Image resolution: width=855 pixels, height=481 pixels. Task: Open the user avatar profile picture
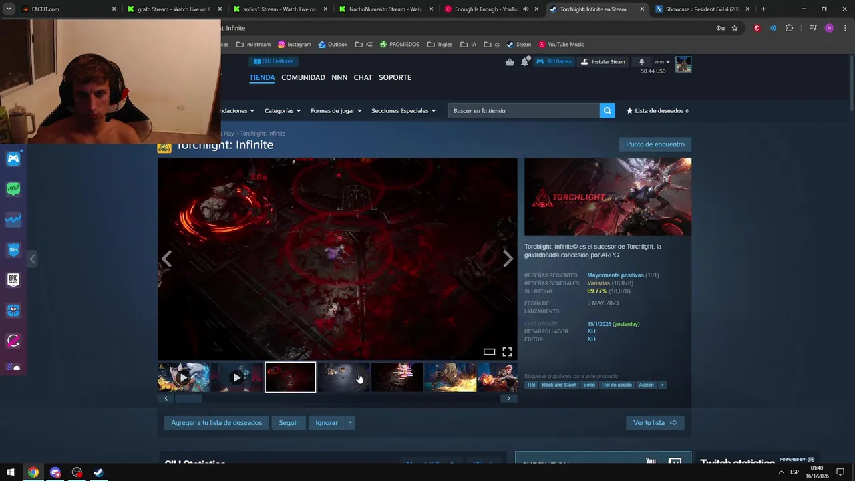pos(683,65)
